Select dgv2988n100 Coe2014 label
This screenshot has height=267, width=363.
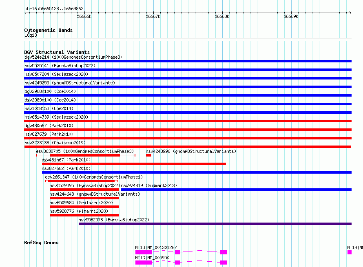50,91
